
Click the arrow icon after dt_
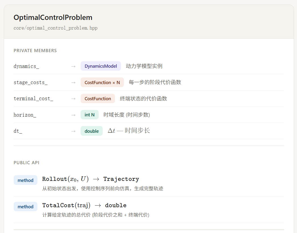click(x=73, y=131)
